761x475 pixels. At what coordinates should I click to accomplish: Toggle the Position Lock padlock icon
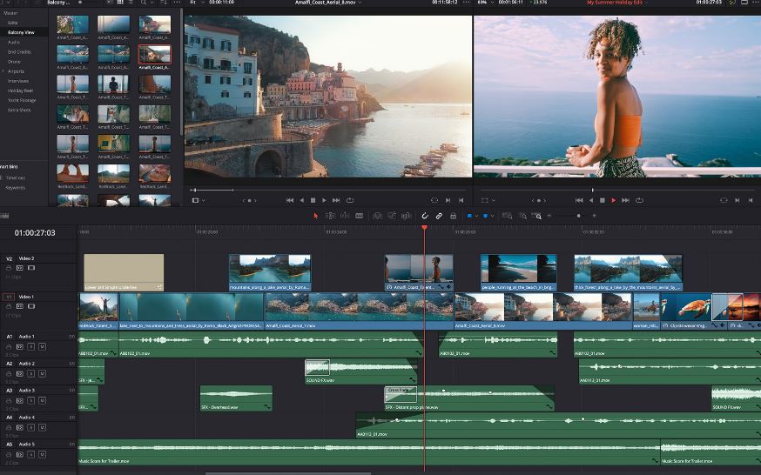click(x=453, y=216)
